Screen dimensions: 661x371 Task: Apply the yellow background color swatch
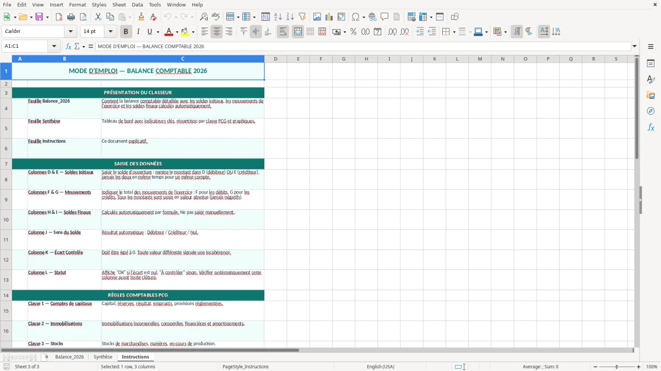(x=186, y=32)
